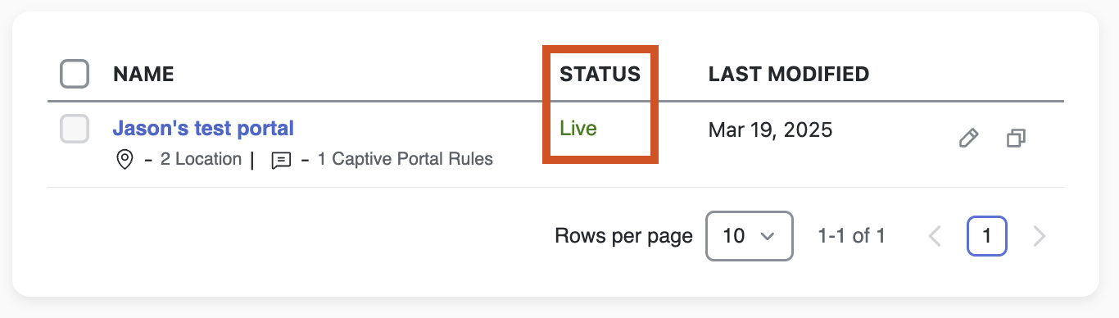Select page 1 button

click(x=987, y=236)
